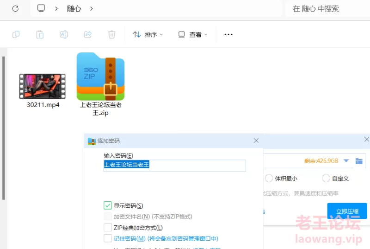370x249 pixels.
Task: Click the 添加密码 dialog title icon
Action: [x=92, y=141]
